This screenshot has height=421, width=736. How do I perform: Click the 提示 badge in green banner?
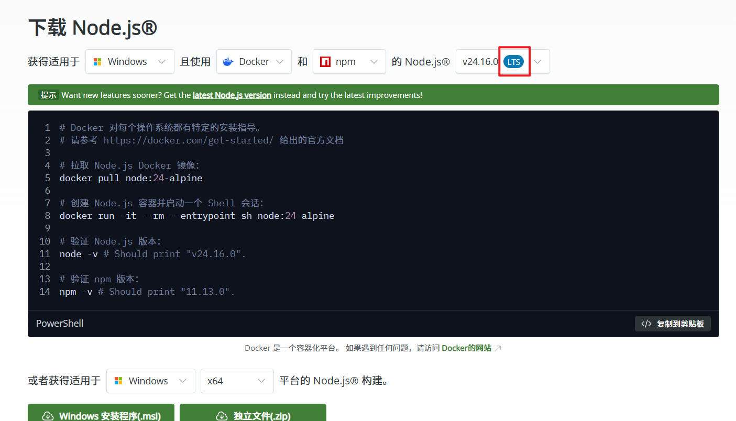click(48, 95)
